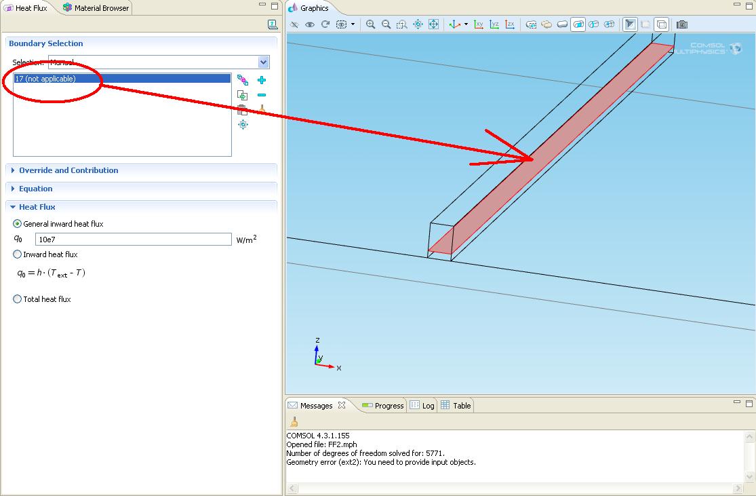The image size is (756, 496).
Task: Click the broom icon in Messages panel
Action: point(294,422)
